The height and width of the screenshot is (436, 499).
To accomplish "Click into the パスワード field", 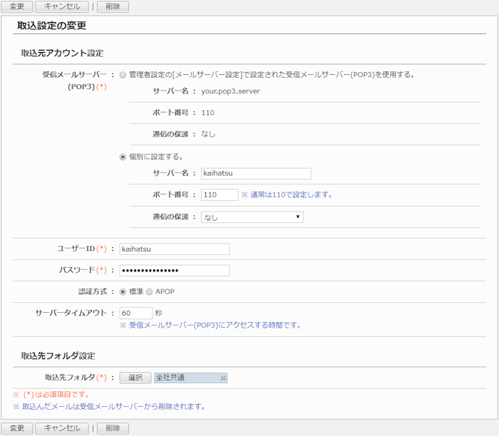I will click(174, 270).
